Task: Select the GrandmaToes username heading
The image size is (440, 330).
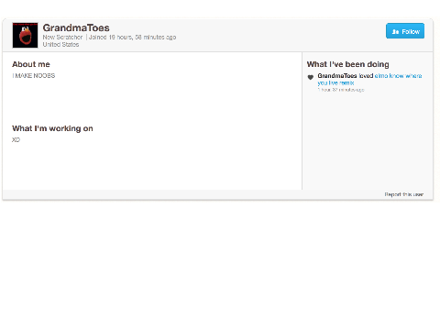Action: [76, 27]
